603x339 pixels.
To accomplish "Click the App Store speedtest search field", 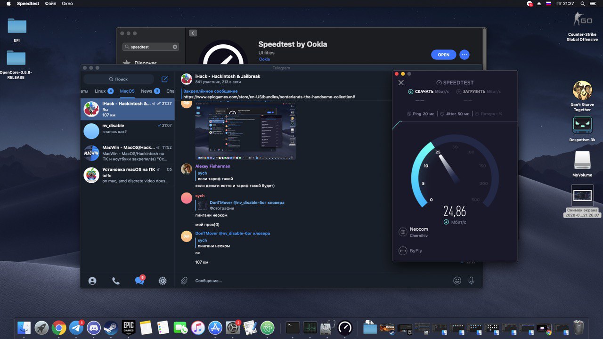I will pos(151,47).
